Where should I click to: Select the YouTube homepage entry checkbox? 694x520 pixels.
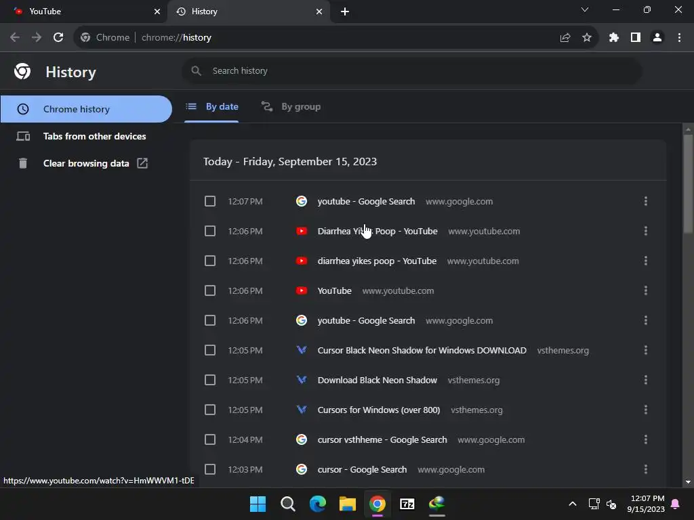210,290
